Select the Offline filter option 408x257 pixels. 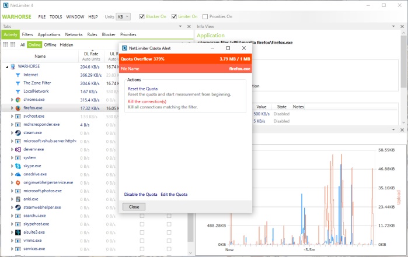pyautogui.click(x=50, y=45)
